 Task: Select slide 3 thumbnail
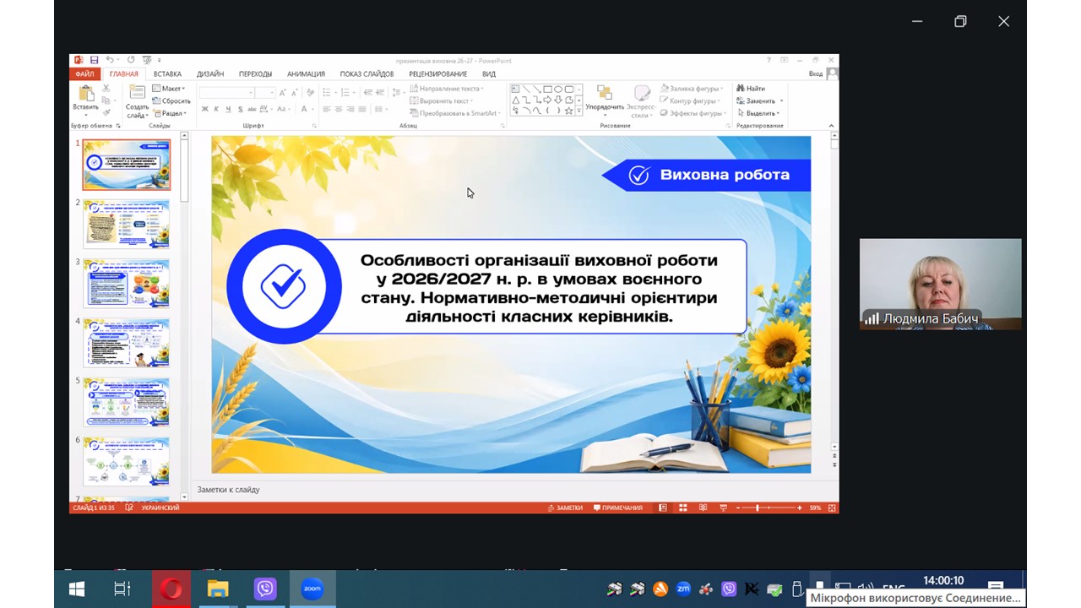point(127,283)
